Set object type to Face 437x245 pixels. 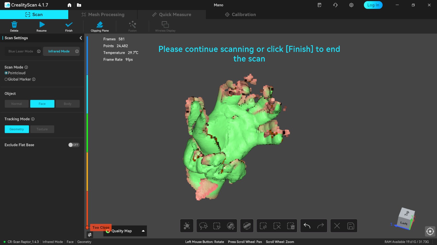click(42, 104)
